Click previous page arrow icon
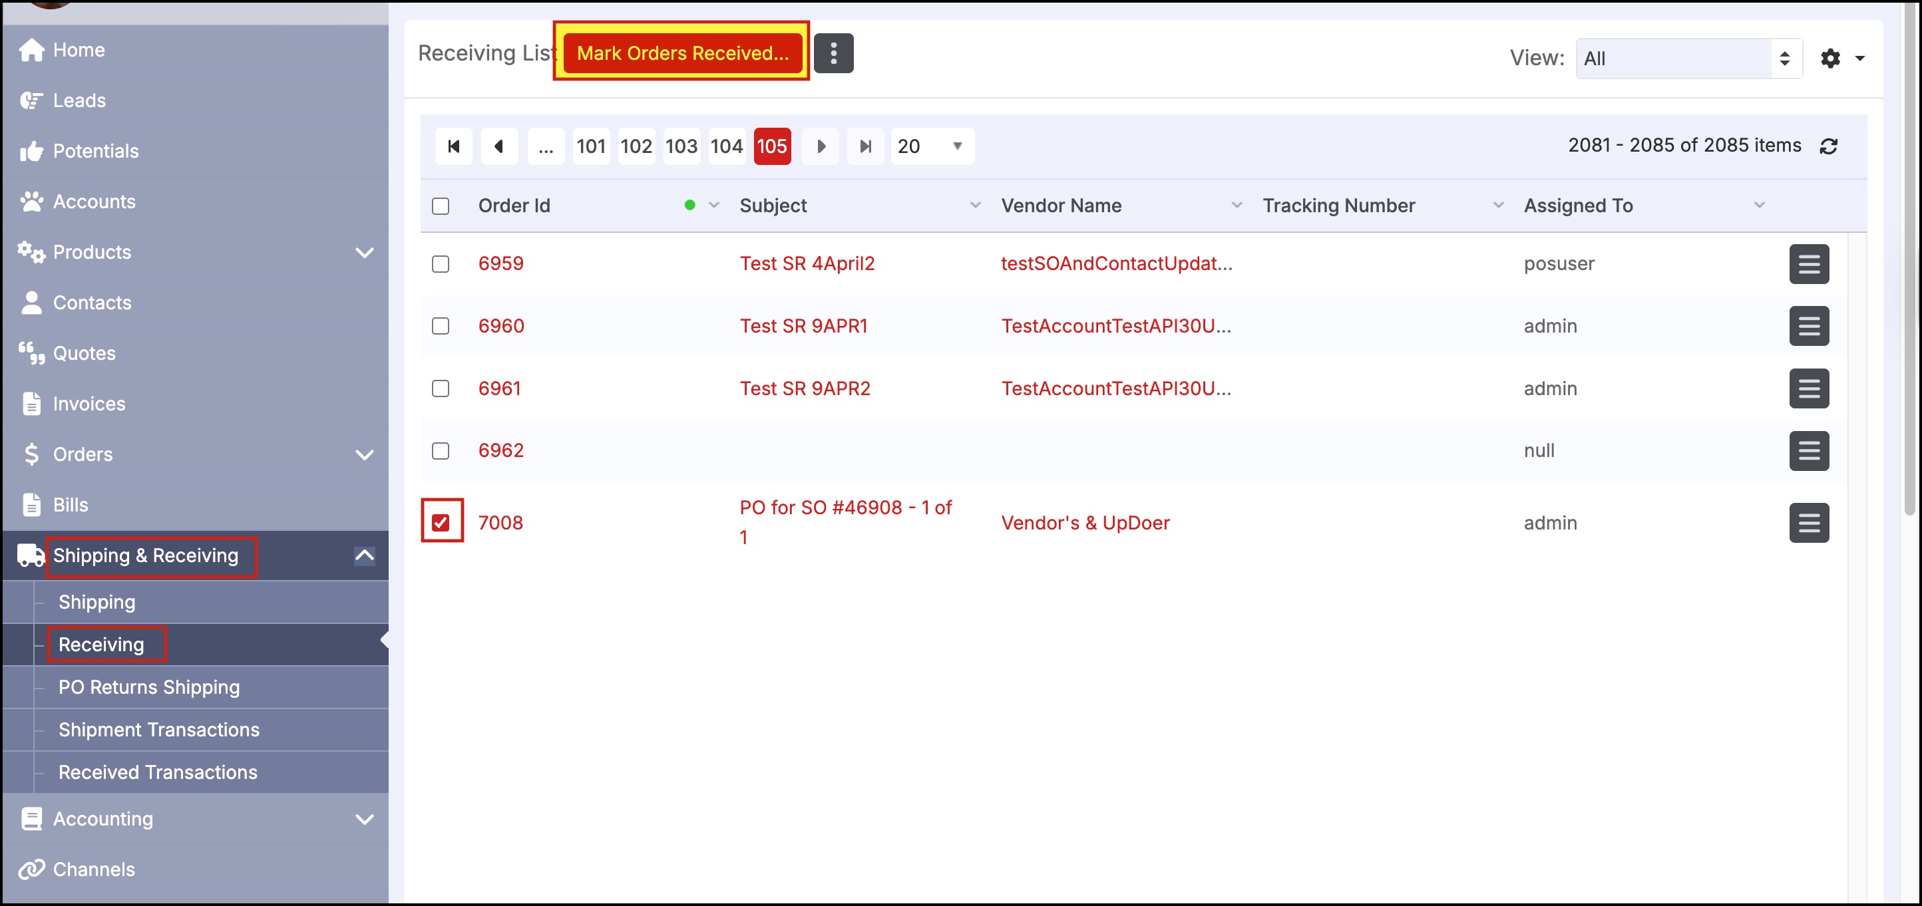The height and width of the screenshot is (906, 1922). [498, 146]
